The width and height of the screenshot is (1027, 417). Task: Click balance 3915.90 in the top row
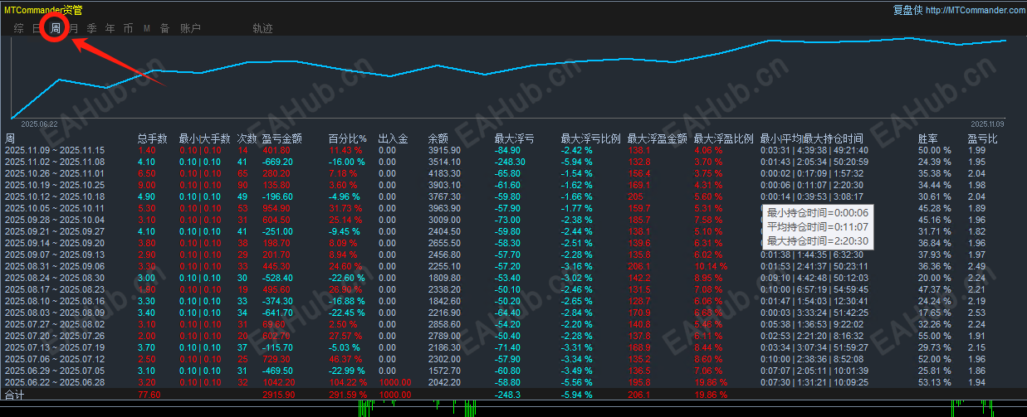(x=444, y=150)
